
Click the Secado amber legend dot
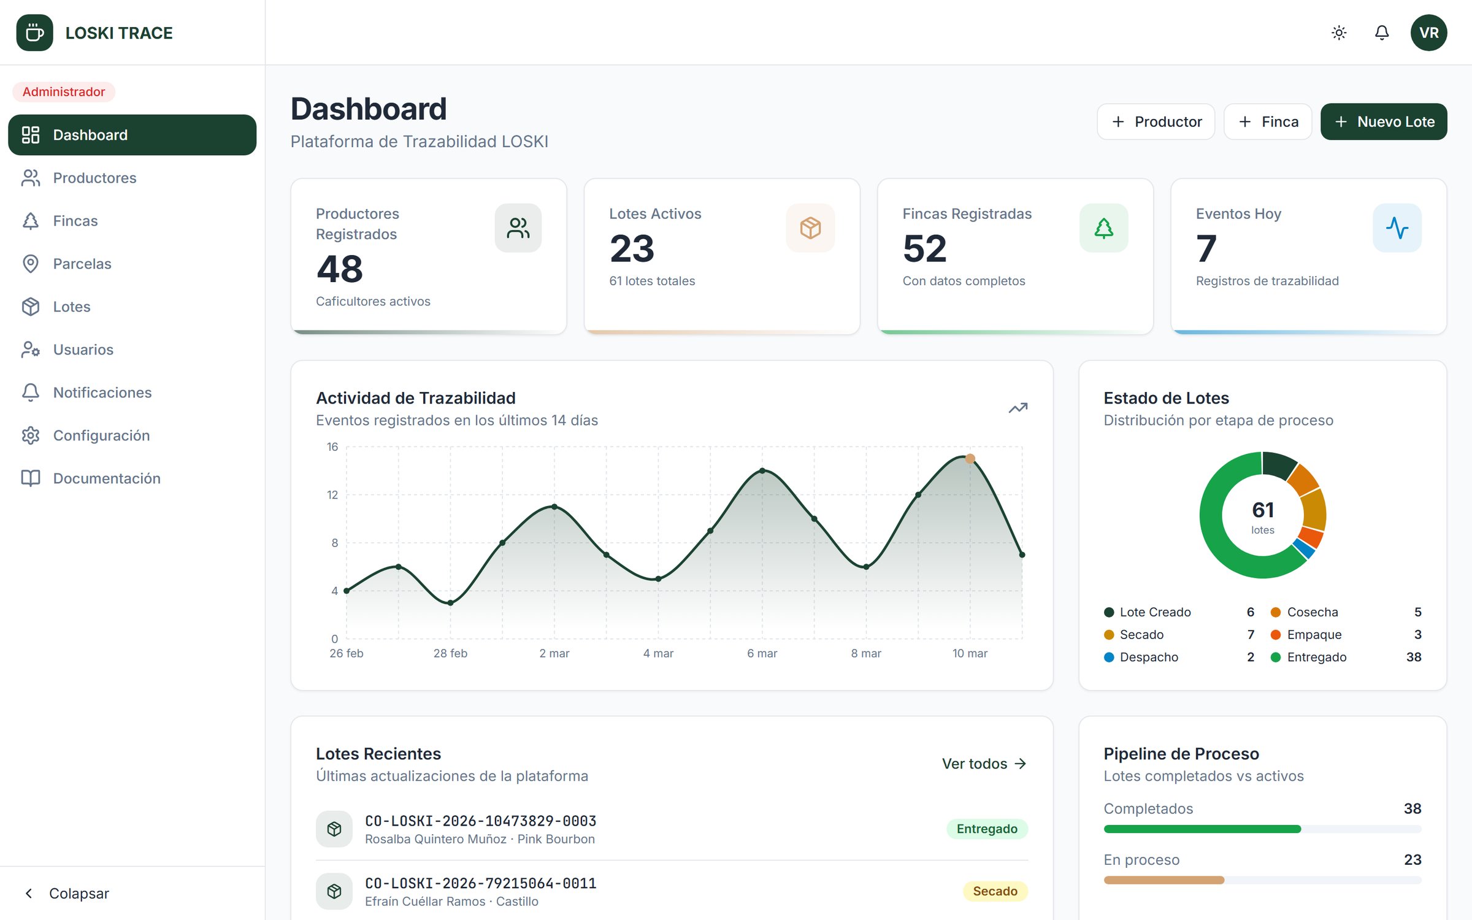1109,635
